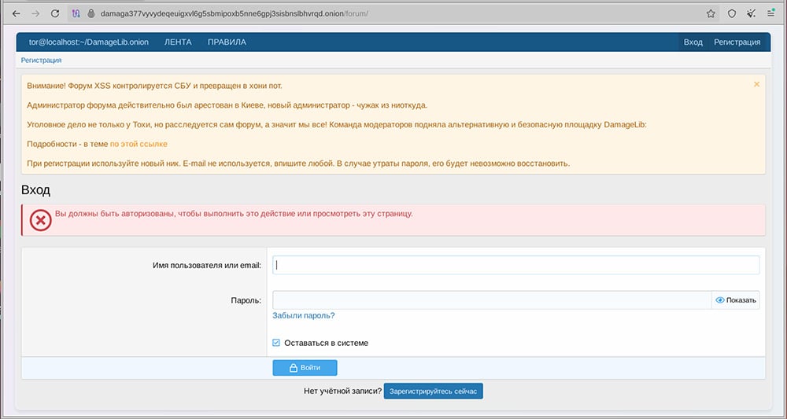This screenshot has width=787, height=419.
Task: Toggle the Оставаться в системе checkbox
Action: [276, 343]
